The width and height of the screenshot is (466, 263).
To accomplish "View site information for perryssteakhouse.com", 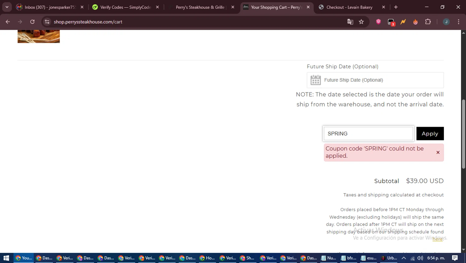I will point(47,22).
